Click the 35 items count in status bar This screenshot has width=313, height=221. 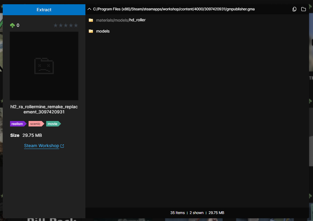tap(177, 213)
